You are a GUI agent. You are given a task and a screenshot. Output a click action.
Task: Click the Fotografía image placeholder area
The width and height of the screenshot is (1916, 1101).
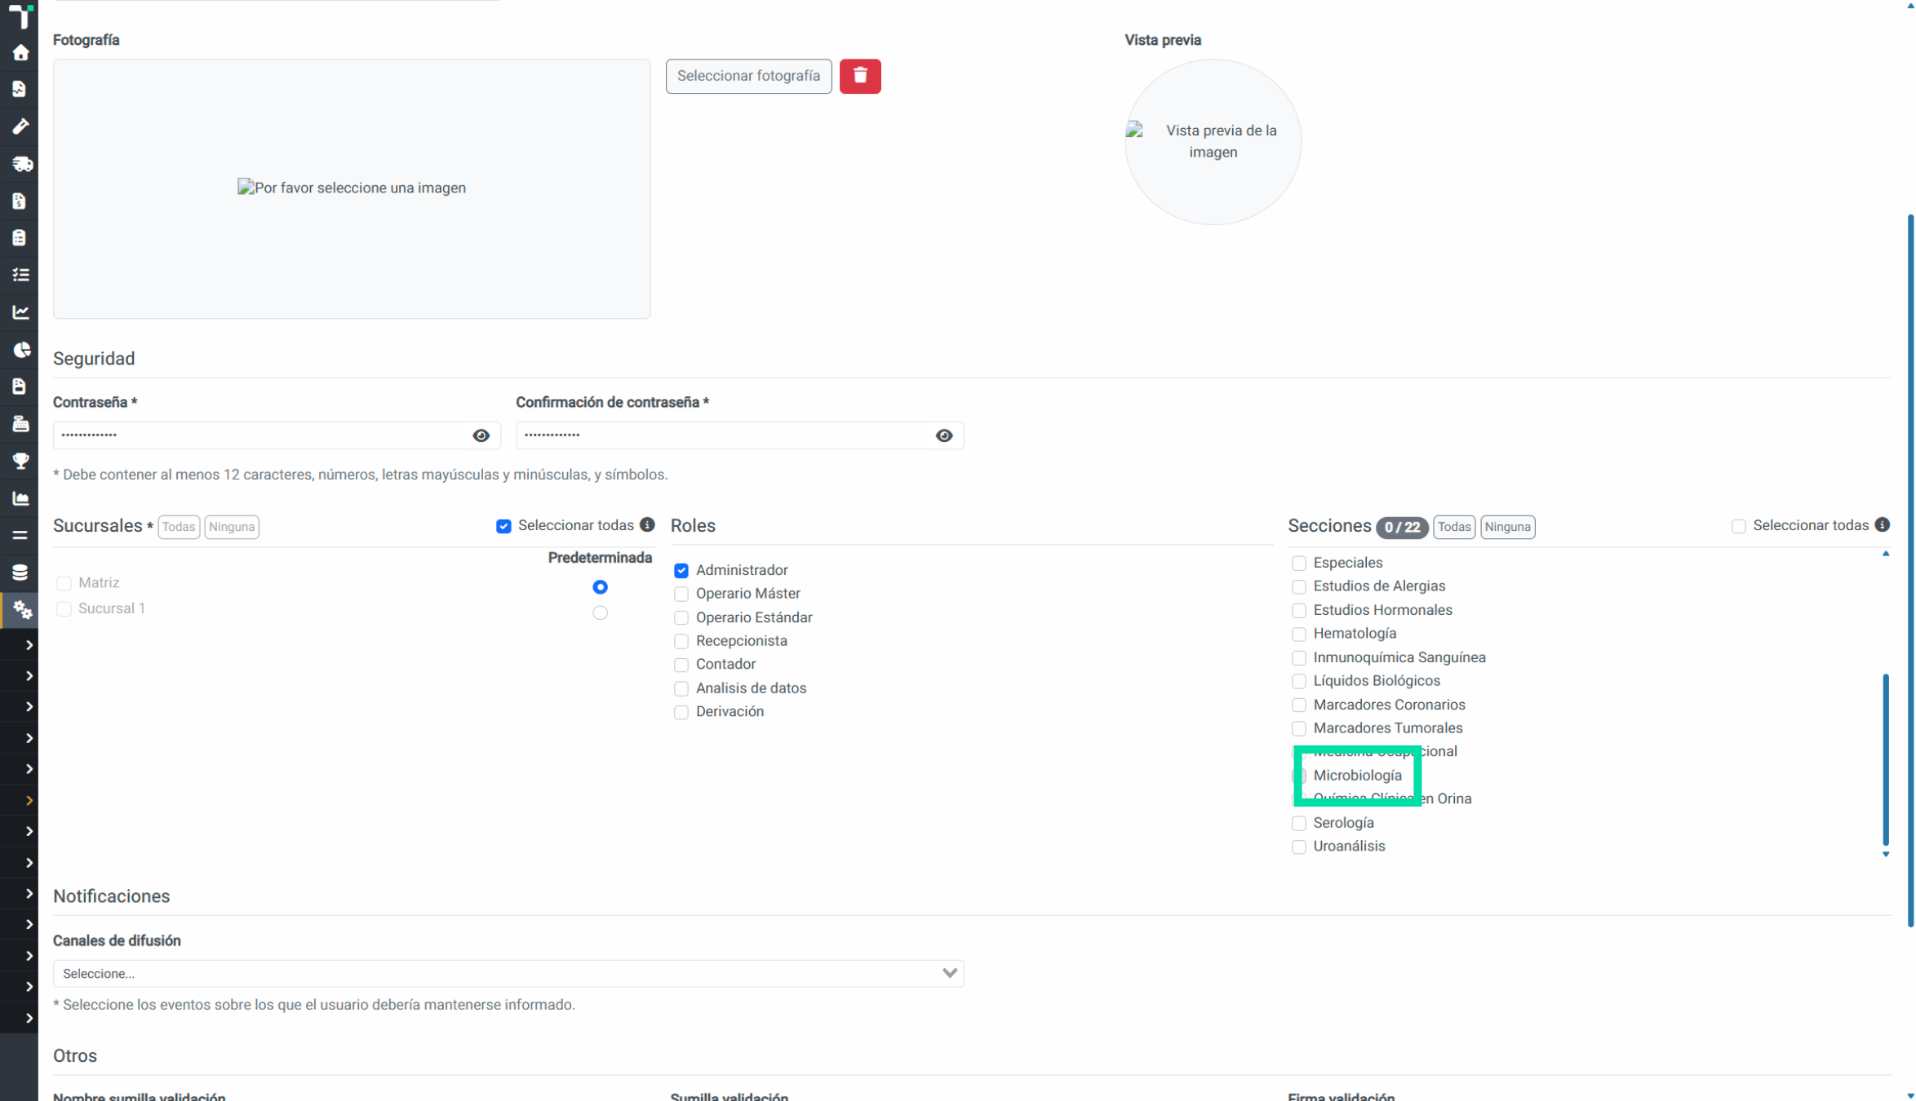click(352, 188)
